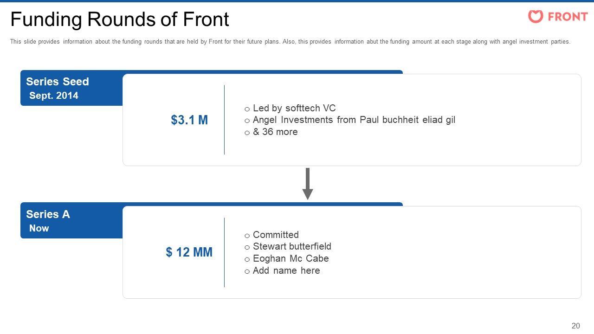The height and width of the screenshot is (334, 594).
Task: Click the Angel Investments from Paul buchheit line
Action: (354, 120)
